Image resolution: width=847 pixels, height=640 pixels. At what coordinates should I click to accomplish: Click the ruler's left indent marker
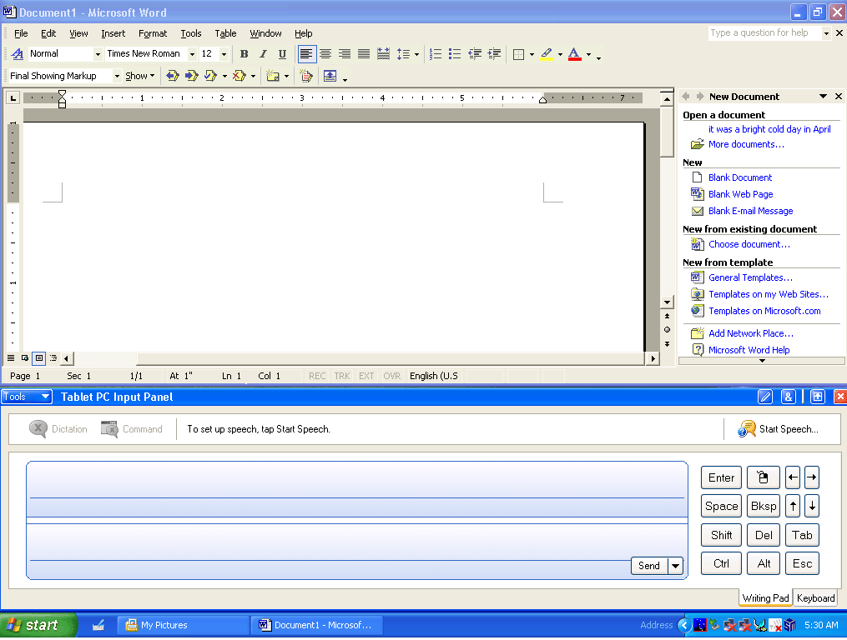pyautogui.click(x=62, y=103)
